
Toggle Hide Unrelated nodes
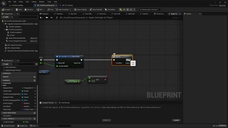62,10
